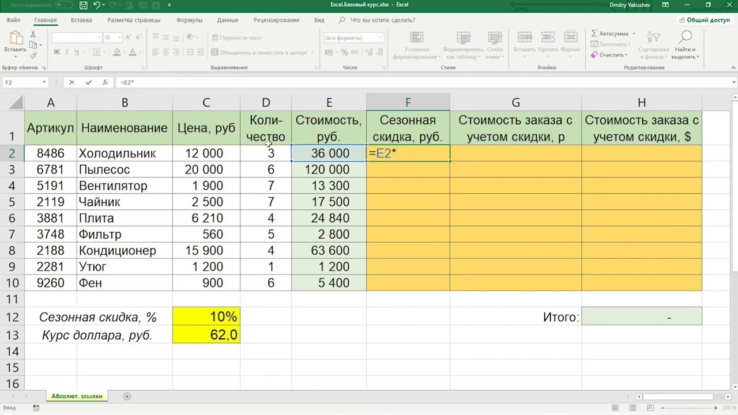Click the borders icon
Screen dimensions: 738x415
click(x=97, y=52)
